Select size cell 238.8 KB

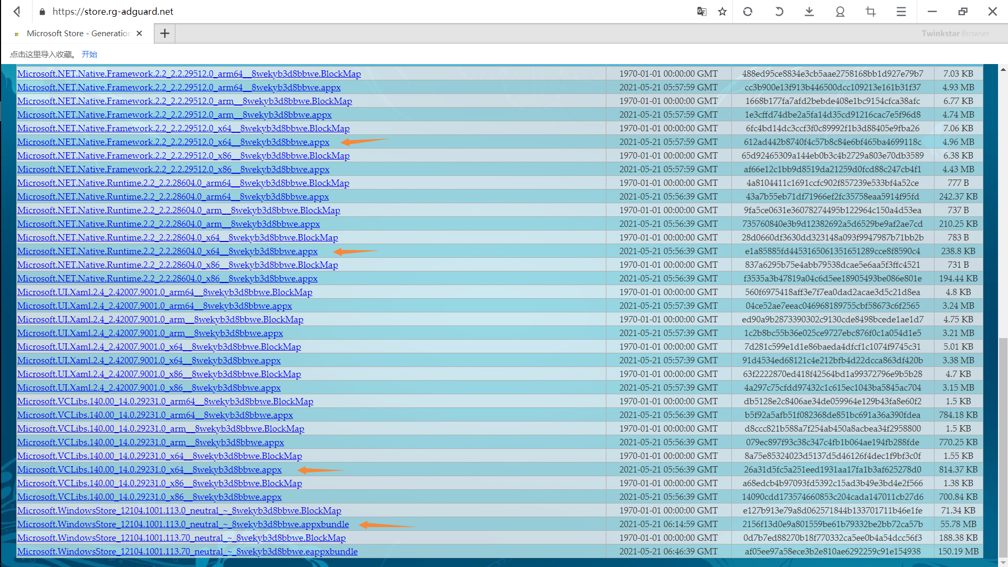[x=958, y=251]
